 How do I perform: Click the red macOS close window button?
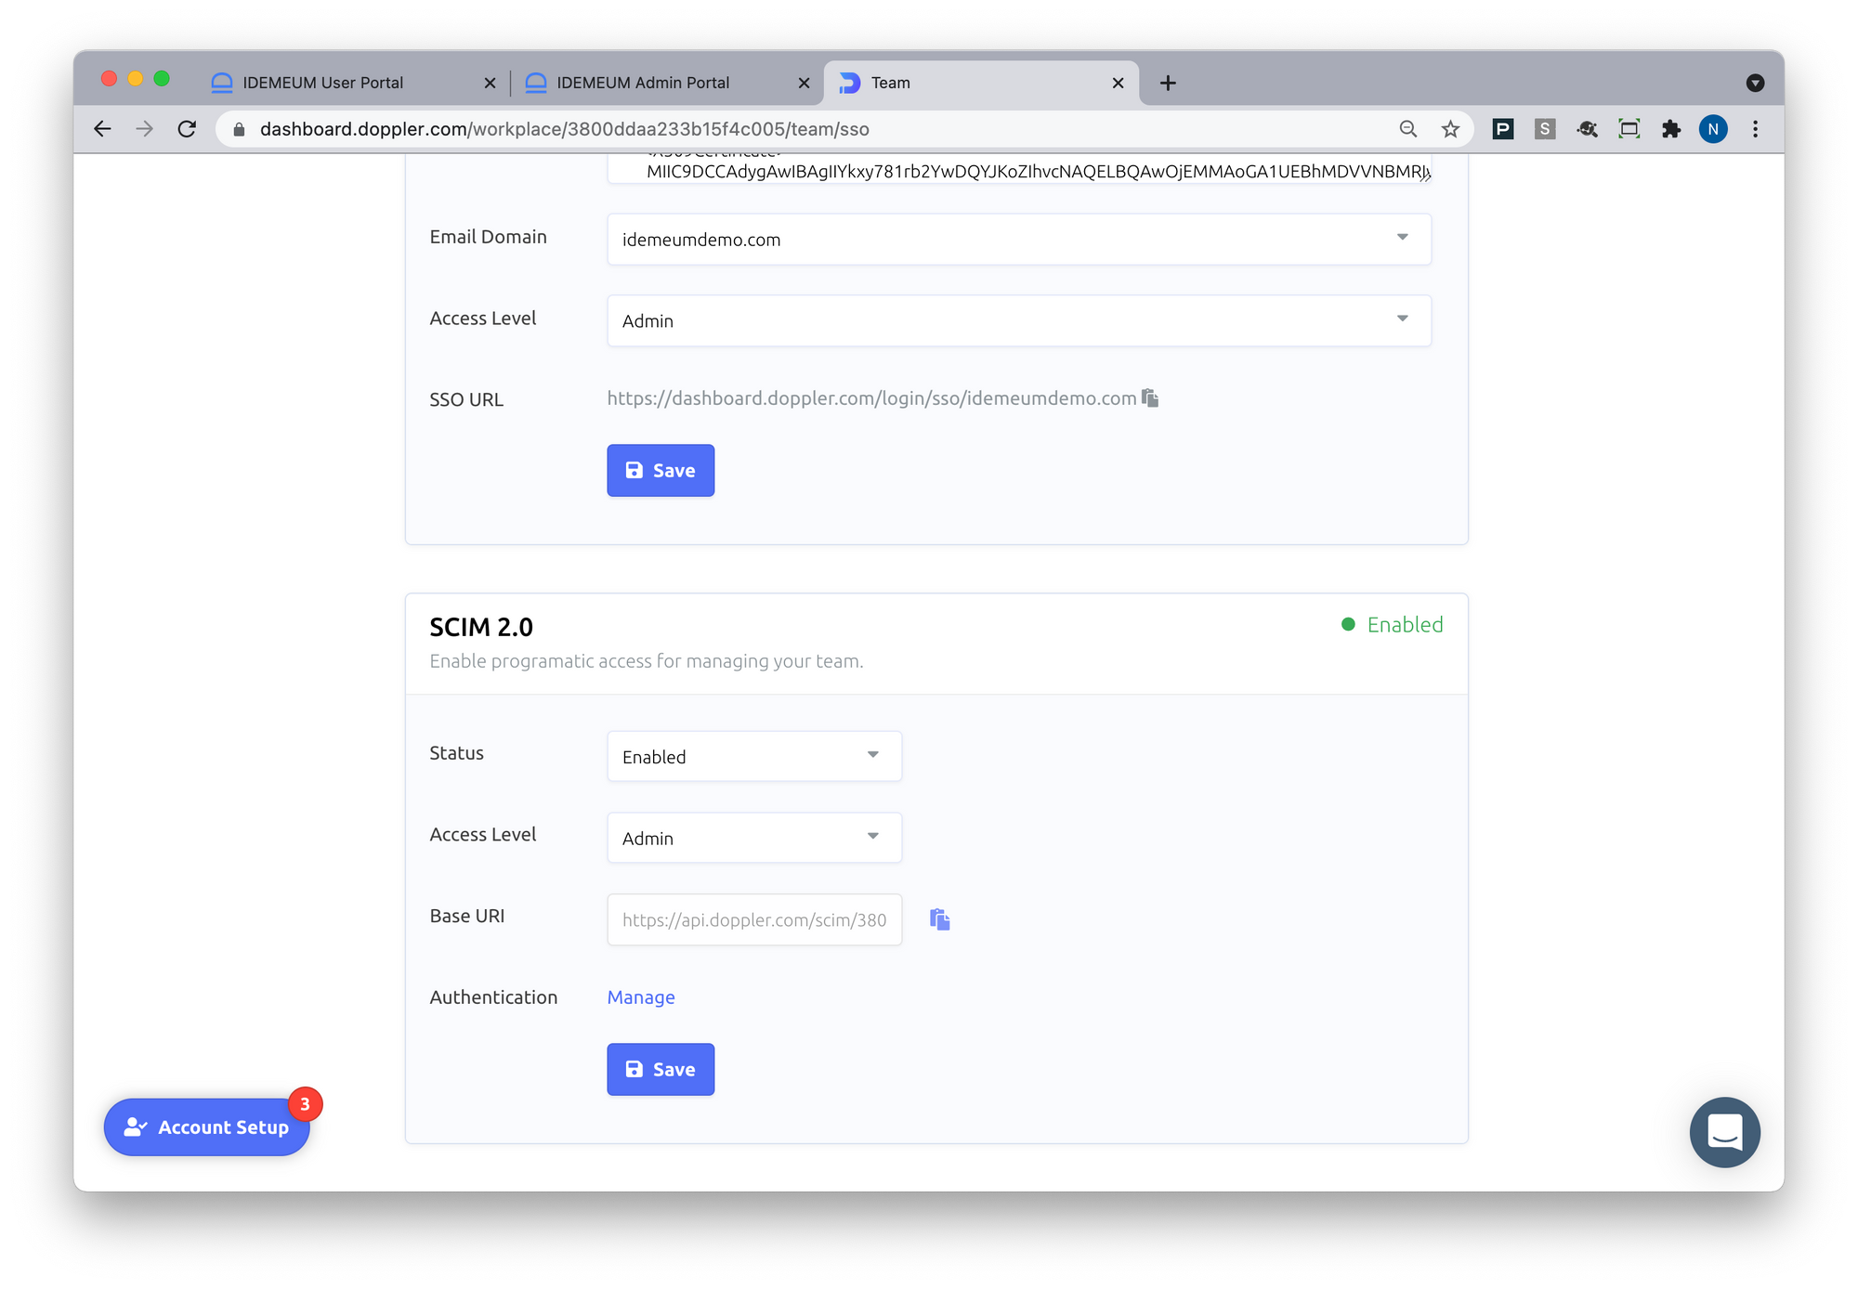click(x=109, y=79)
